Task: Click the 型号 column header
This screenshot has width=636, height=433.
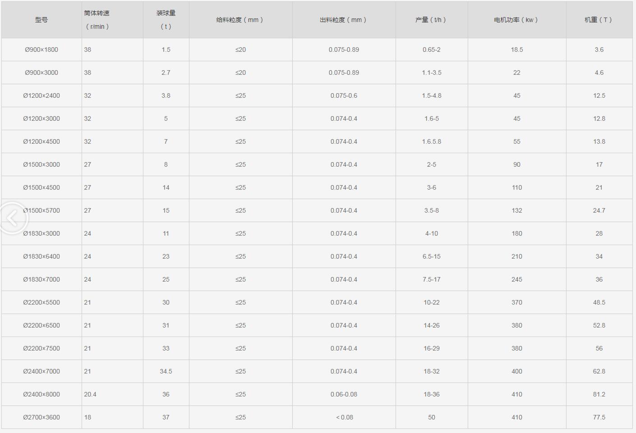Action: point(41,20)
